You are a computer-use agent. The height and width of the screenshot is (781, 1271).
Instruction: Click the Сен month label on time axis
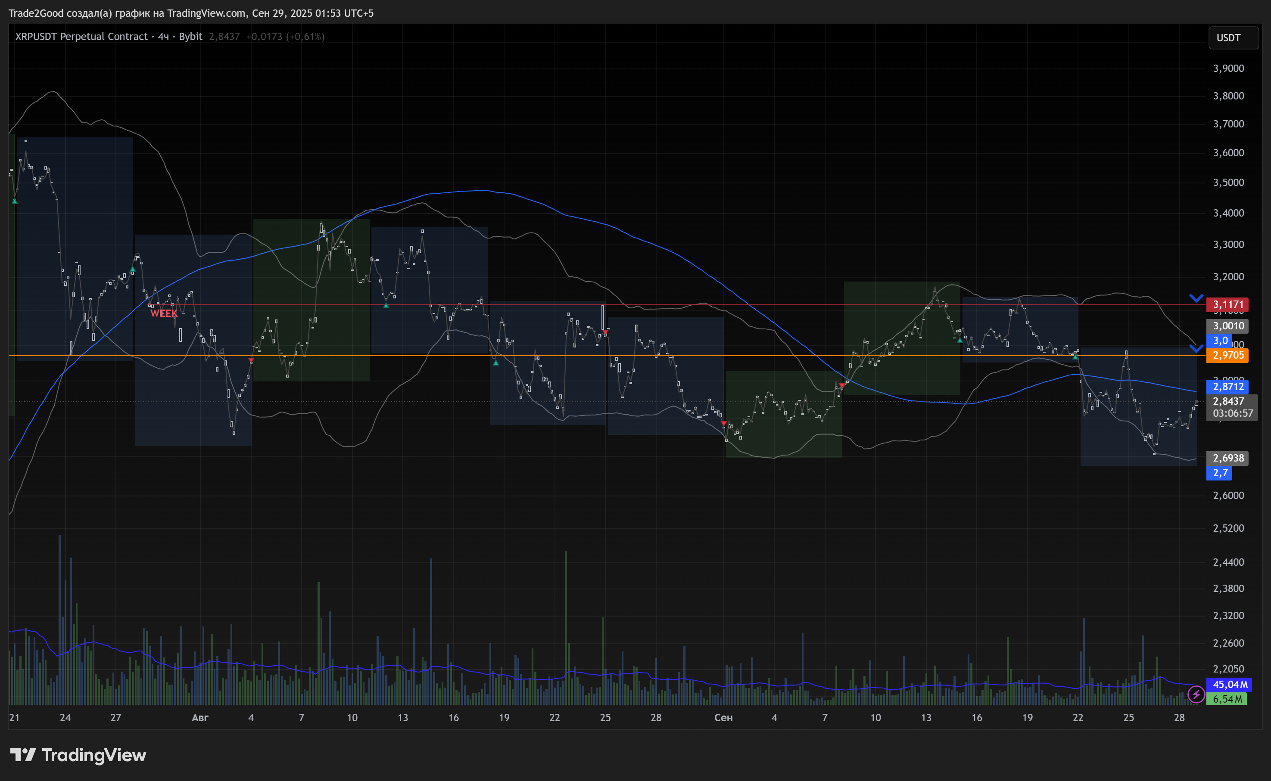pyautogui.click(x=723, y=717)
